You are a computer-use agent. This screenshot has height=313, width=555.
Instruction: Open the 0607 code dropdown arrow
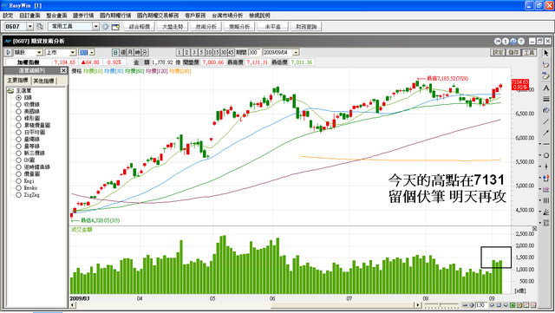click(30, 27)
